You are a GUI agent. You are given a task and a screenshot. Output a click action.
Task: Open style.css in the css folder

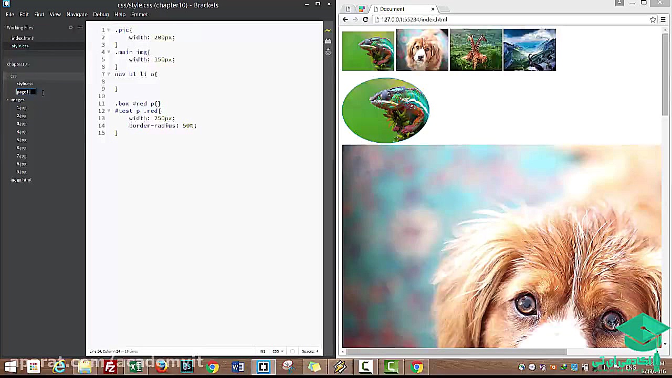click(25, 83)
